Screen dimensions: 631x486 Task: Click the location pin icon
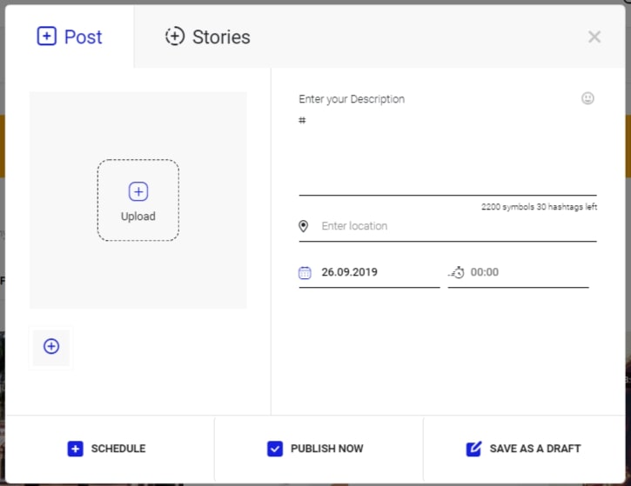coord(304,226)
